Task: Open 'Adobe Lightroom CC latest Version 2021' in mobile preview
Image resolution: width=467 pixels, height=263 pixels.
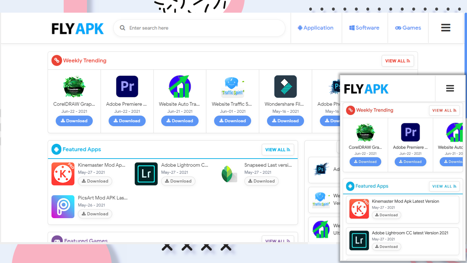Action: tap(410, 233)
